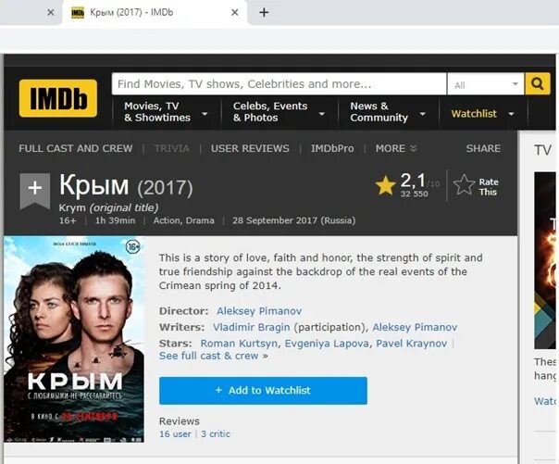Click the yellow search magnifier button
Screen dimensions: 559x464
538,83
